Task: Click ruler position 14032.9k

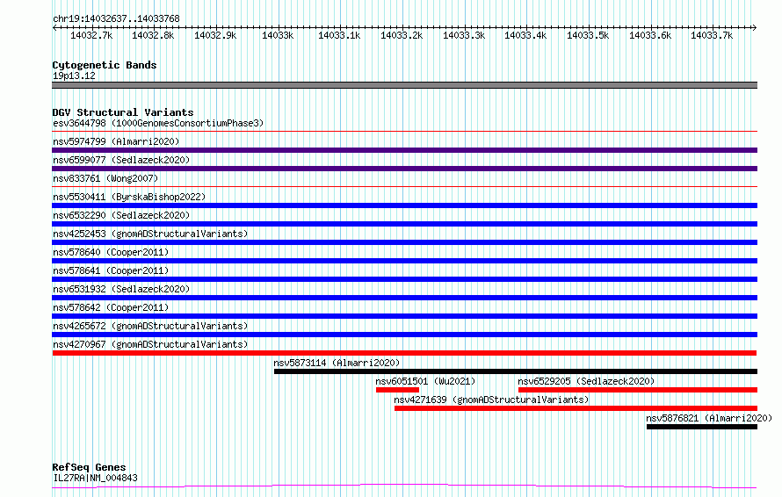Action: pyautogui.click(x=215, y=35)
